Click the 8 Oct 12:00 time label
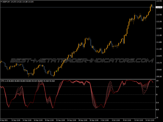 (x=127, y=120)
